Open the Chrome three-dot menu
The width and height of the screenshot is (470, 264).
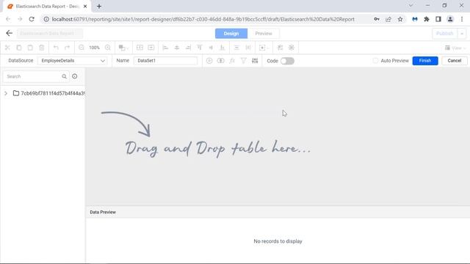(x=462, y=19)
